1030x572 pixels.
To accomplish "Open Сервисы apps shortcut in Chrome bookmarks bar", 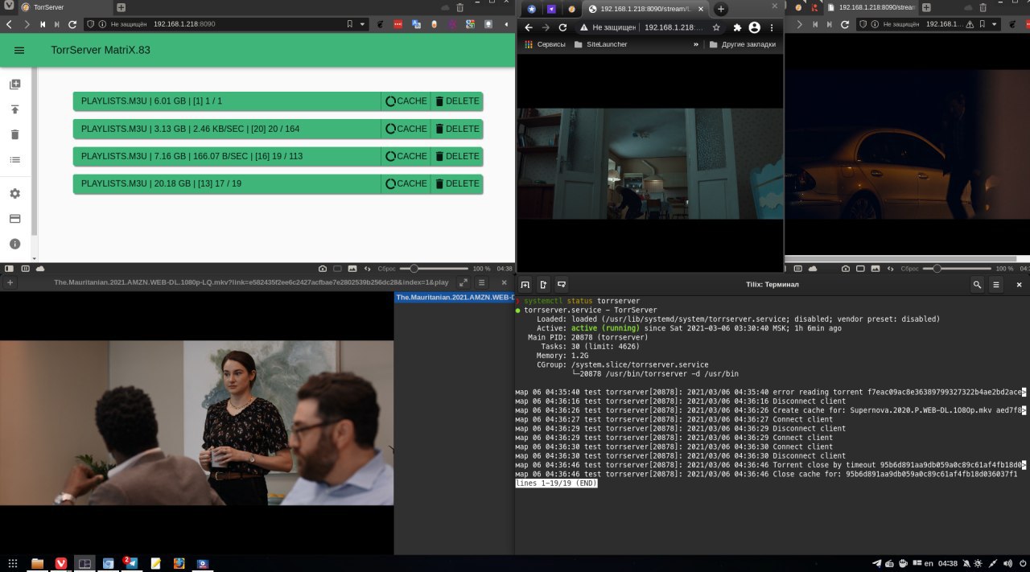I will pyautogui.click(x=543, y=44).
